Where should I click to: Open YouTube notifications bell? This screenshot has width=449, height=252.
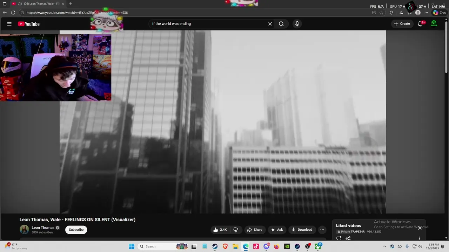420,24
